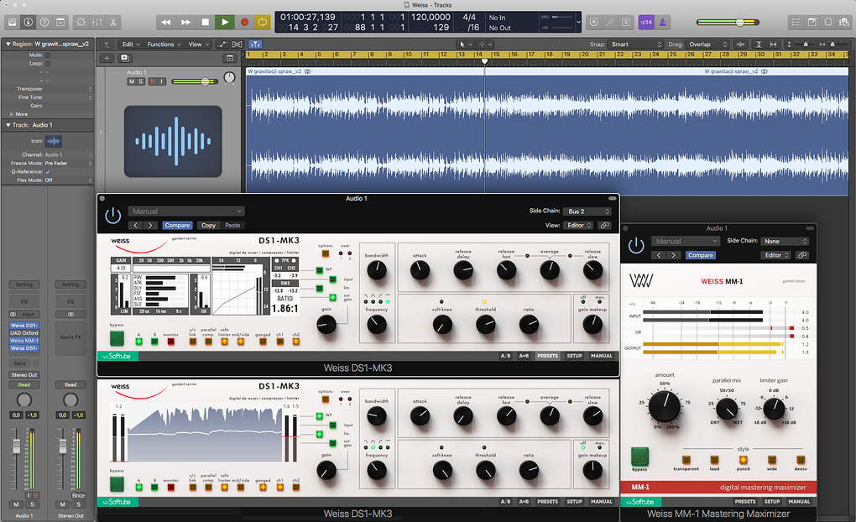Viewport: 856px width, 522px height.
Task: Click Compare in the DS1-MK3 plugin header
Action: coord(177,225)
